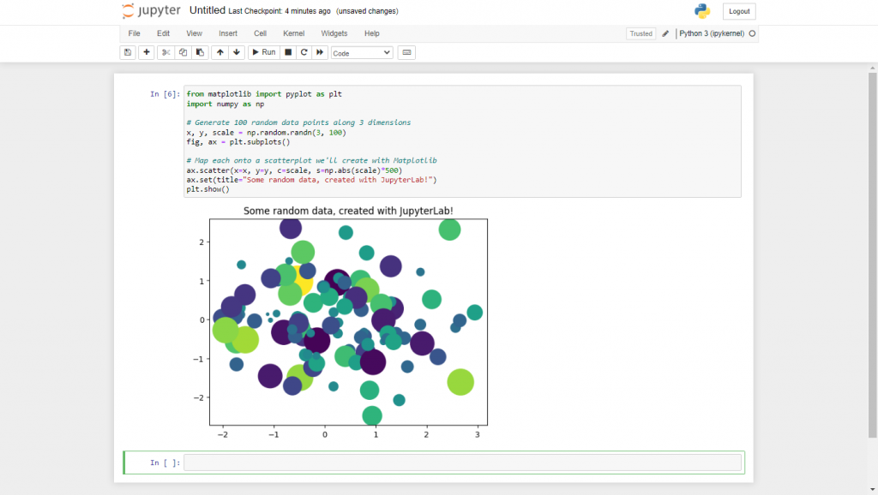Paste a cell with the clipboard icon
Viewport: 878px width, 495px height.
pos(201,52)
